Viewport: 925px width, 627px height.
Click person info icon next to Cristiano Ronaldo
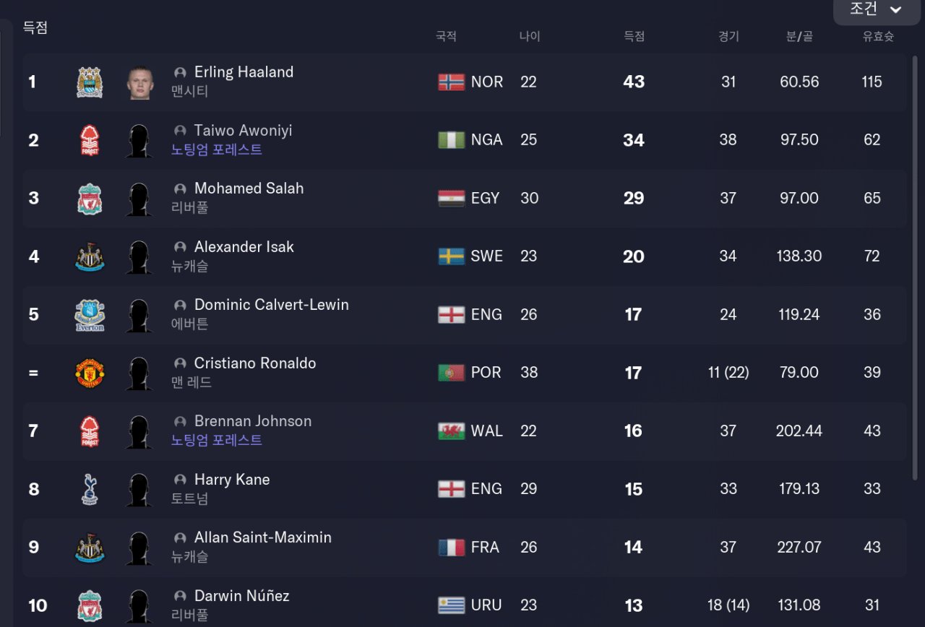point(180,363)
